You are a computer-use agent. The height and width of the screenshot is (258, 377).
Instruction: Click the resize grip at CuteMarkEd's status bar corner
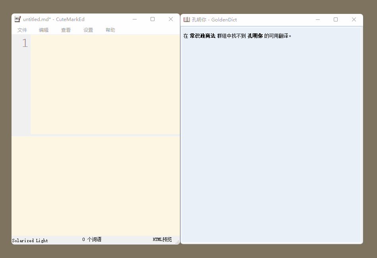(x=178, y=242)
